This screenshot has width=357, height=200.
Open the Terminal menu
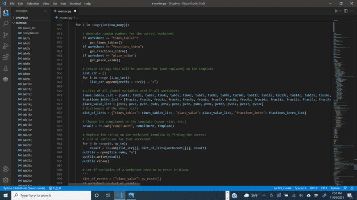click(x=75, y=3)
